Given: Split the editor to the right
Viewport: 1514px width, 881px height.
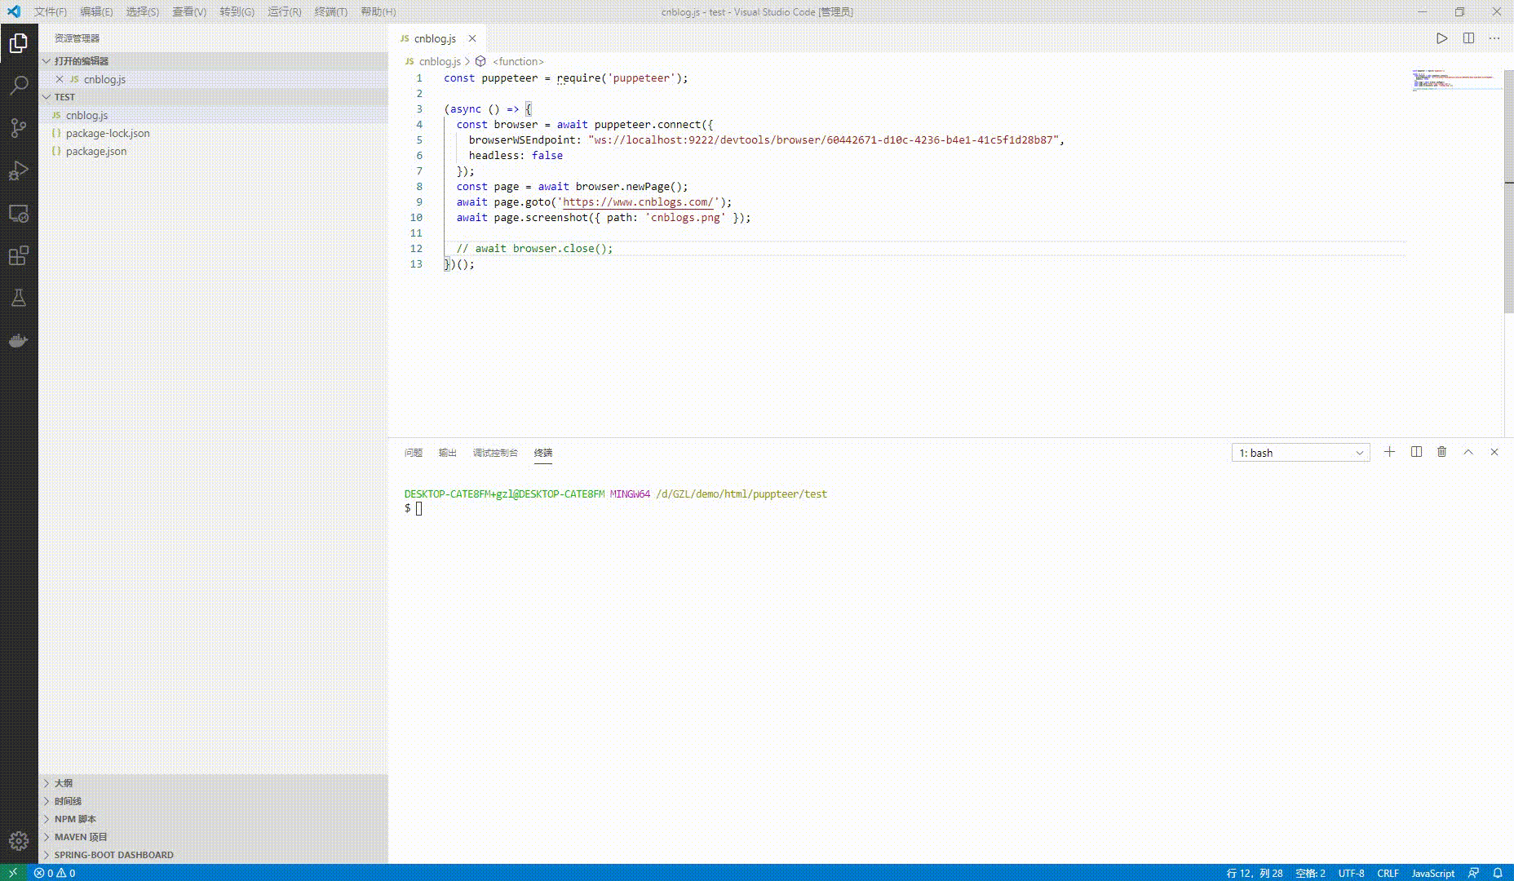Looking at the screenshot, I should point(1468,38).
